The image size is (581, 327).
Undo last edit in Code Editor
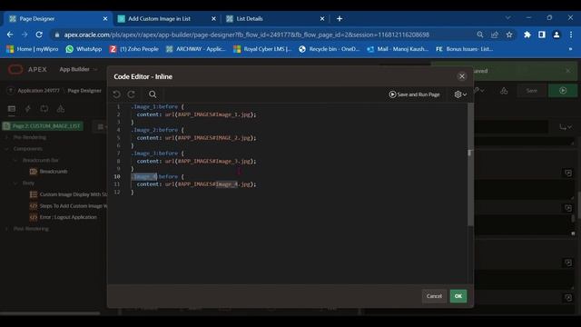[117, 94]
